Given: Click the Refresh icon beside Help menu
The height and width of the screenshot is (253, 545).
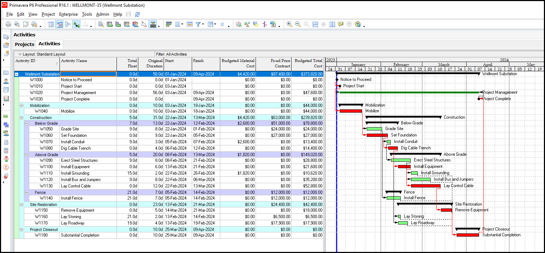Looking at the screenshot, I should (x=137, y=14).
